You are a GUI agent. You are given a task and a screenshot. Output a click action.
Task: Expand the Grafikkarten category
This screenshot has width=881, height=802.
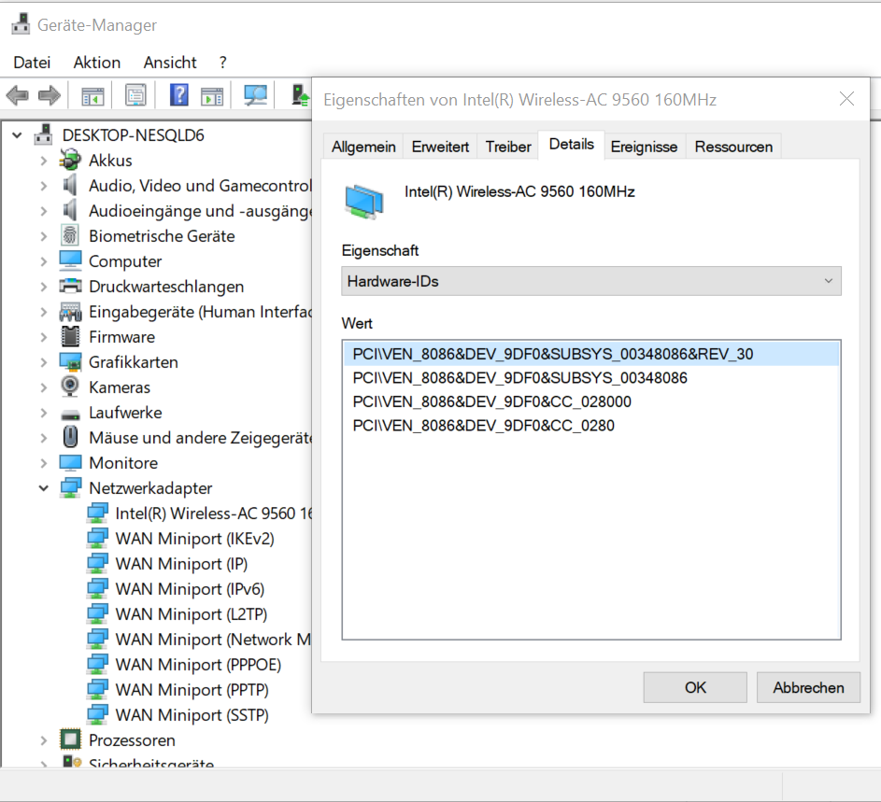pyautogui.click(x=44, y=362)
